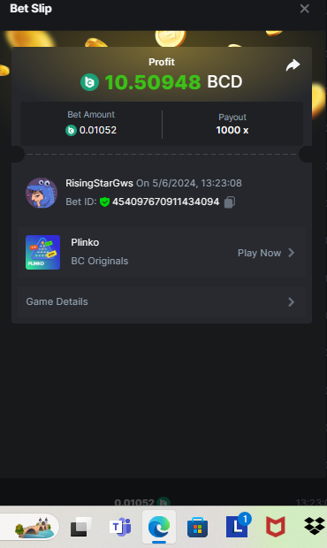Screen dimensions: 327x548
Task: Open RisingStarGws avatar picture
Action: (42, 193)
